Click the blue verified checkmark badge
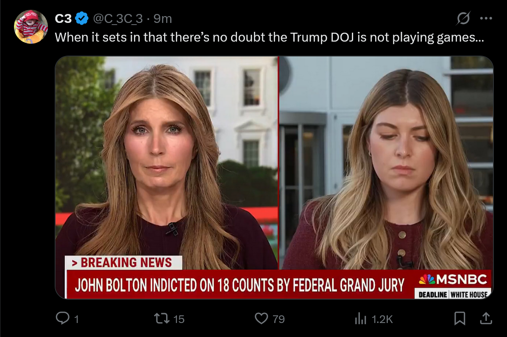The height and width of the screenshot is (337, 507). [x=82, y=18]
